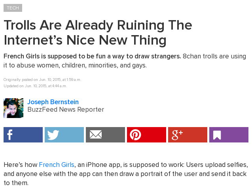Pin the article on Pinterest
The width and height of the screenshot is (252, 191).
146,135
